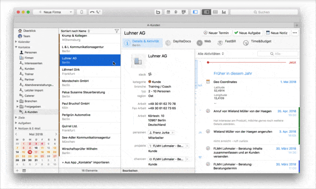Expand the Freigegeben folder
The image size is (316, 189).
[x=17, y=106]
